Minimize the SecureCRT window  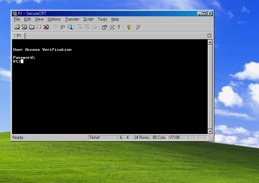(x=199, y=14)
